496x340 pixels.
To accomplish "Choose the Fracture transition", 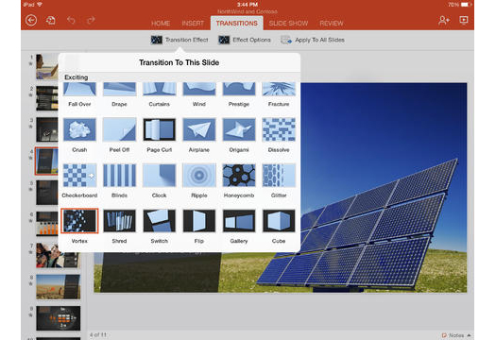I will click(279, 94).
